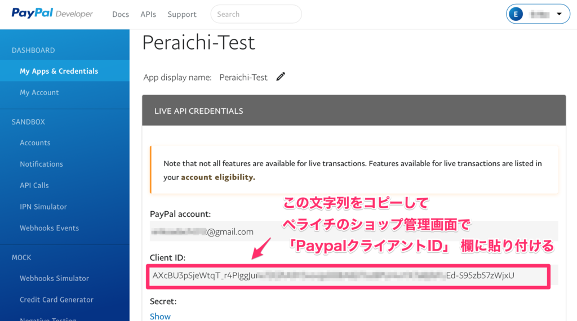The width and height of the screenshot is (577, 321).
Task: Open Sandbox Notifications
Action: (41, 164)
